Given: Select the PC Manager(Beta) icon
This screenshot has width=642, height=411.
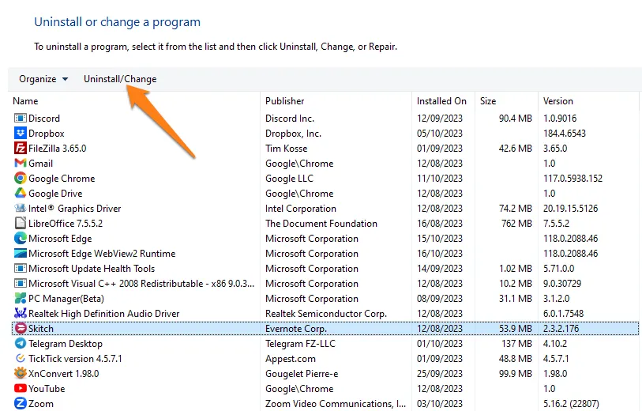Looking at the screenshot, I should 20,298.
